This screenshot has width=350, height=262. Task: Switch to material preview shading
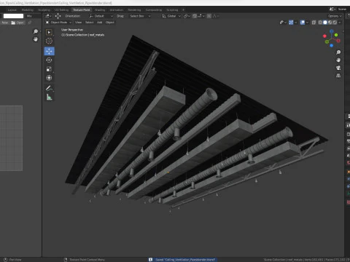tap(330, 23)
